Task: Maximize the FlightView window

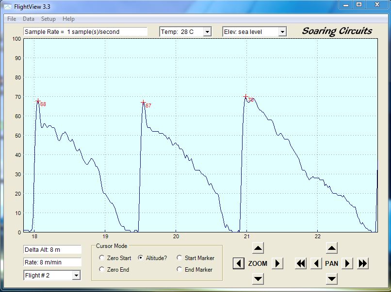Action: coord(359,4)
